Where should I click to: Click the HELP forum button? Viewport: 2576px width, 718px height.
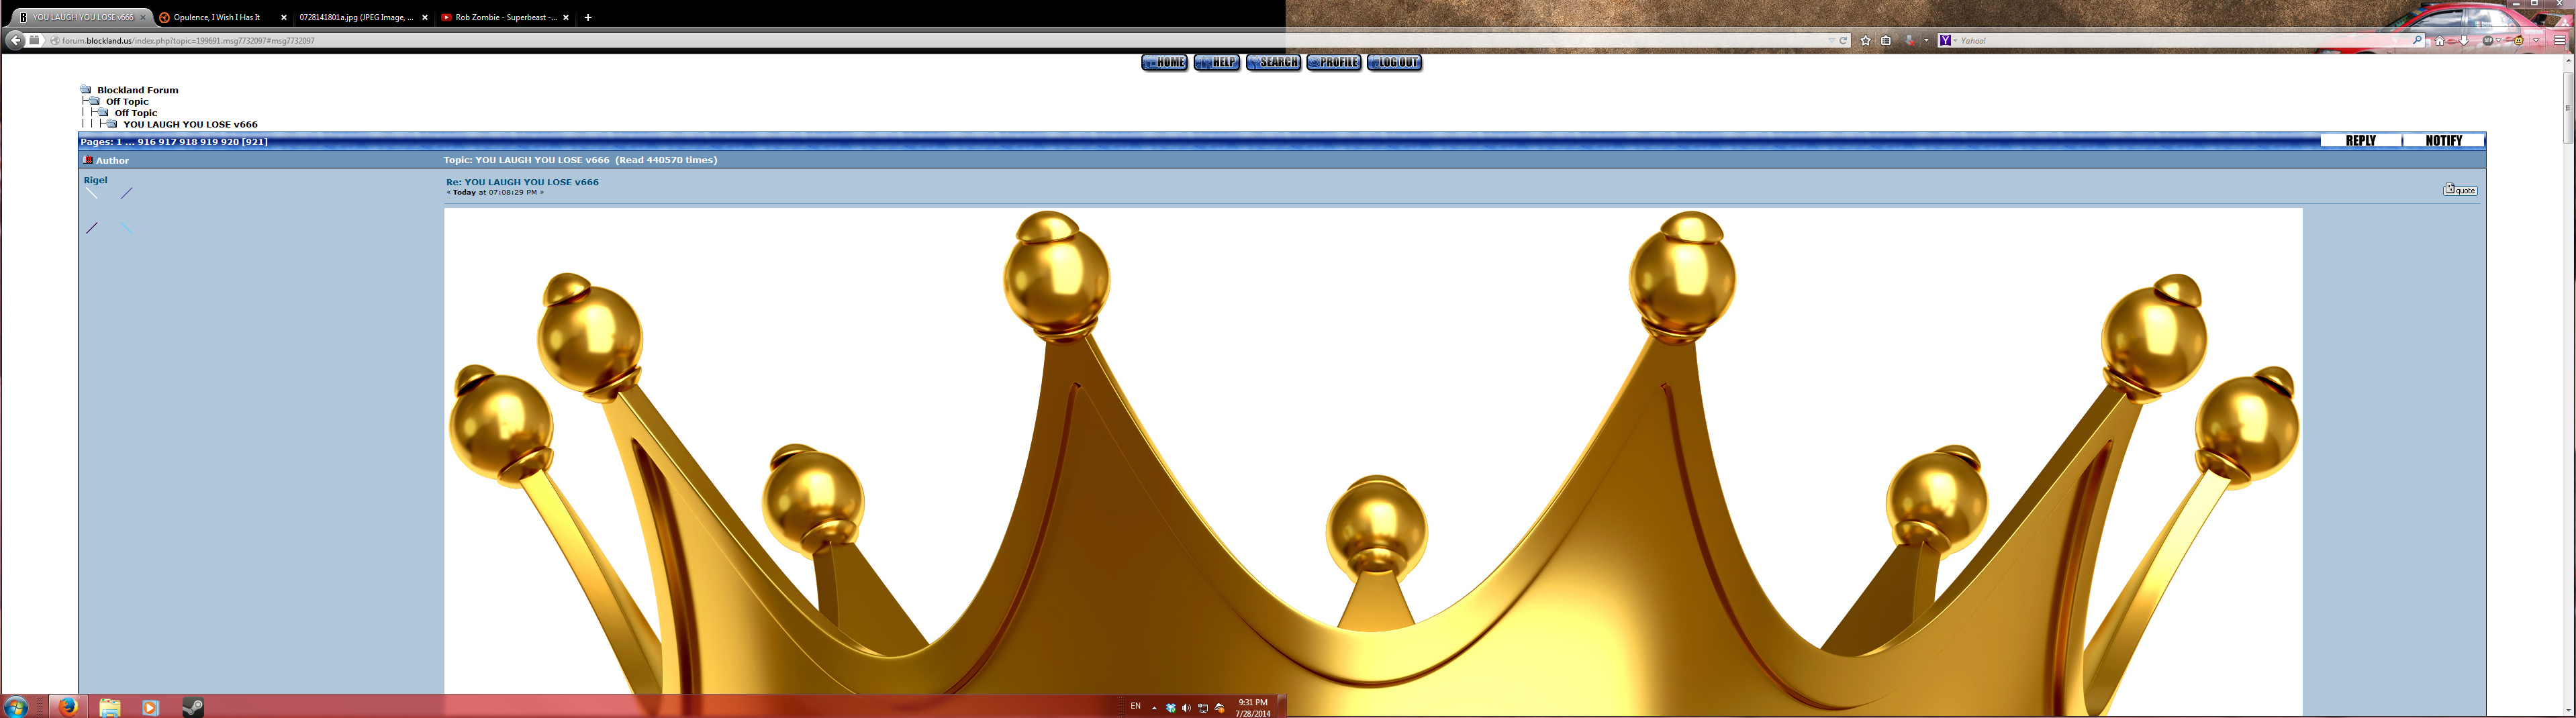pyautogui.click(x=1217, y=62)
